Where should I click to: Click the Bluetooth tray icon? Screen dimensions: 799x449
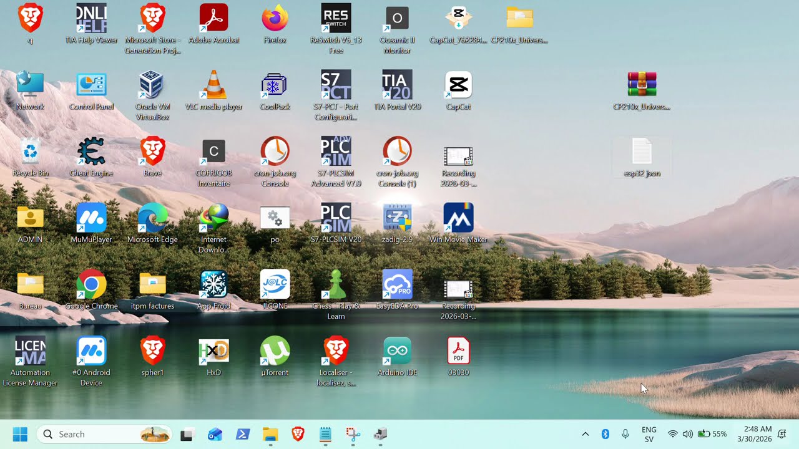pyautogui.click(x=605, y=434)
